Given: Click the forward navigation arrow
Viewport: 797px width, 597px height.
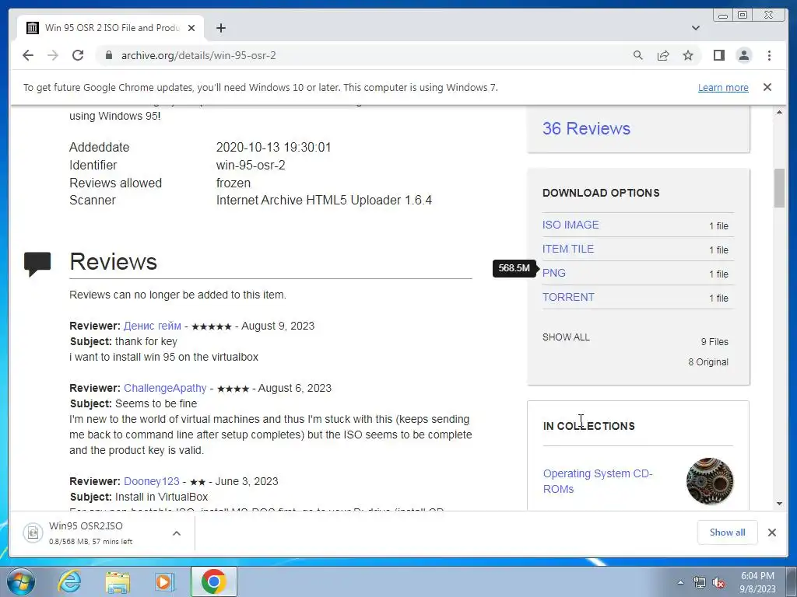Looking at the screenshot, I should point(53,55).
